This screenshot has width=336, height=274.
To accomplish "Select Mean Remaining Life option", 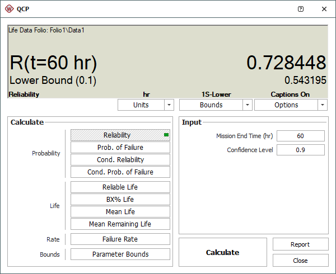I will click(x=120, y=224).
